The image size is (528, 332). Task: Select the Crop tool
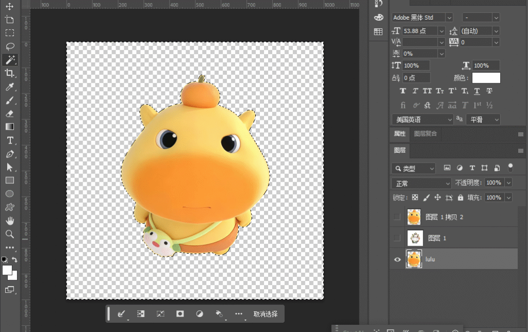[x=9, y=73]
